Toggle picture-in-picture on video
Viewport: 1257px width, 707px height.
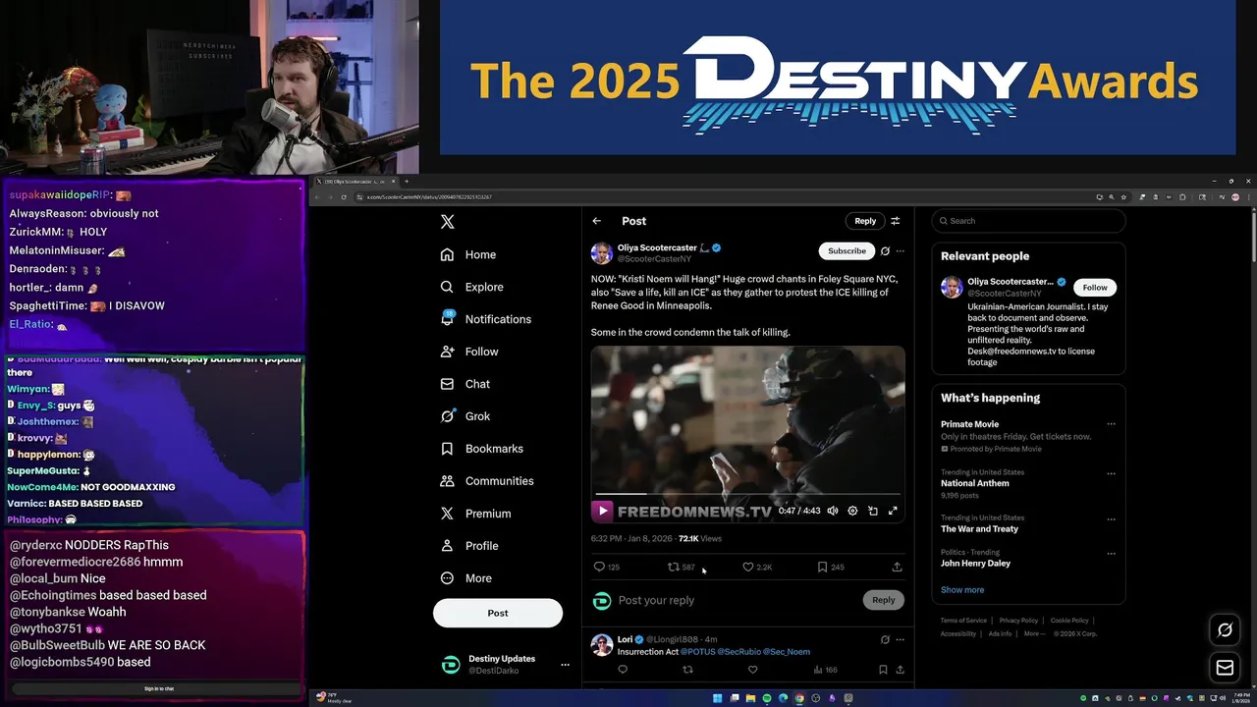[x=873, y=511]
